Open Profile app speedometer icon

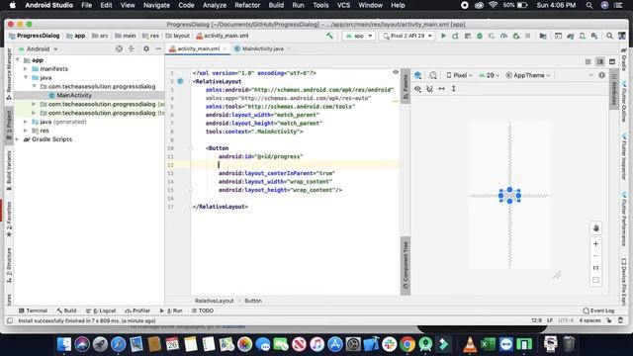tap(503, 36)
